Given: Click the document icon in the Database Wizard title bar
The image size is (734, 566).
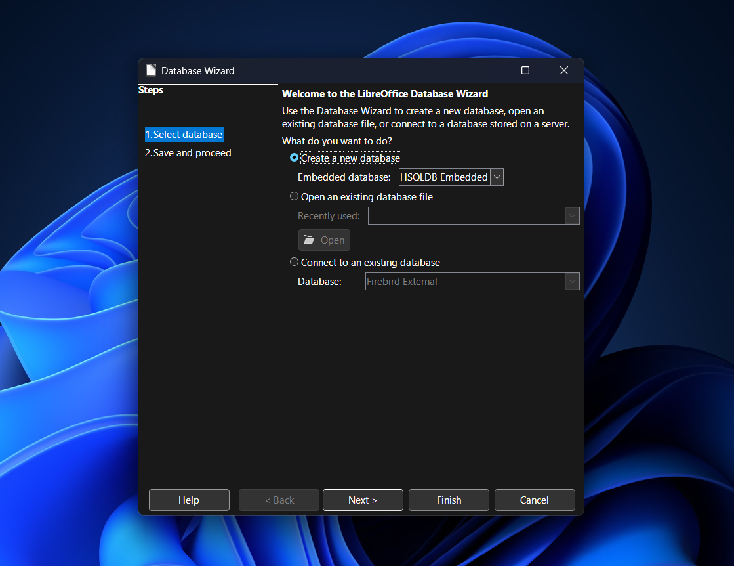Looking at the screenshot, I should tap(151, 70).
